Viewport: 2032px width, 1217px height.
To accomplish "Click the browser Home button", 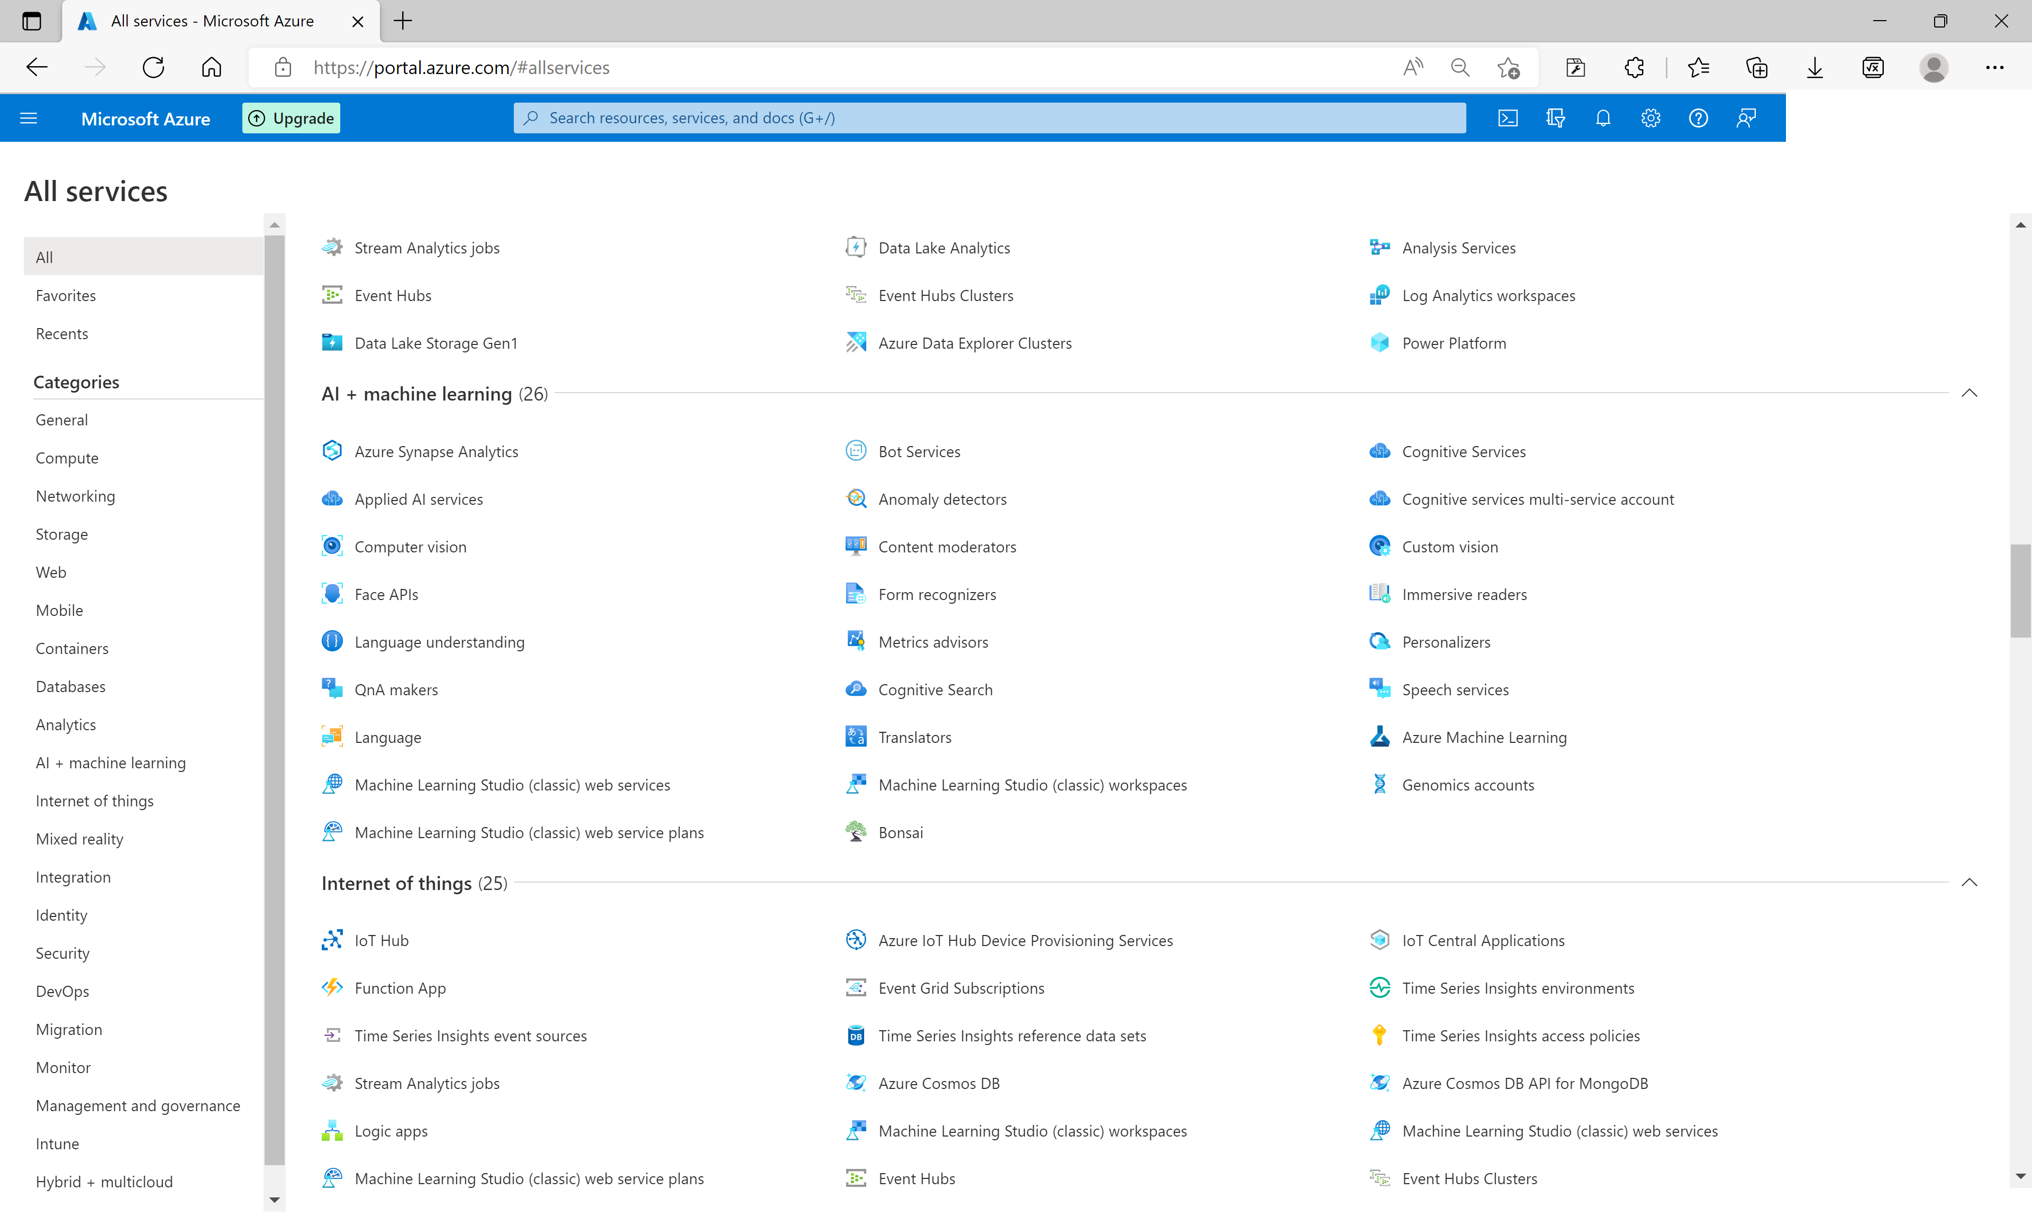I will tap(212, 67).
